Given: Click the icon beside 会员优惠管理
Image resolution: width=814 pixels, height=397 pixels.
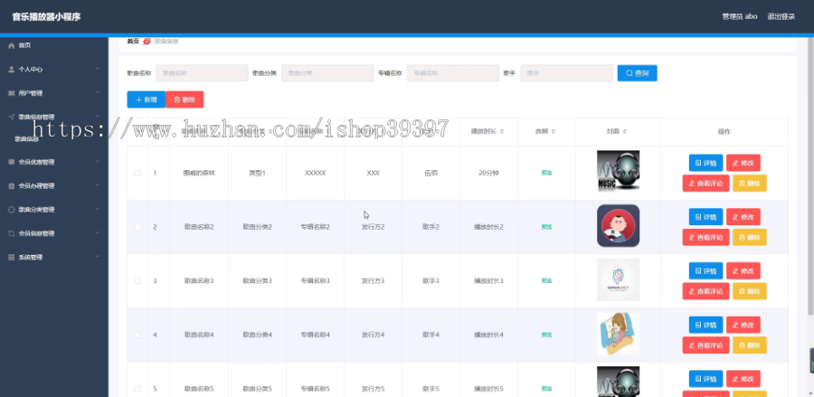Looking at the screenshot, I should [12, 162].
